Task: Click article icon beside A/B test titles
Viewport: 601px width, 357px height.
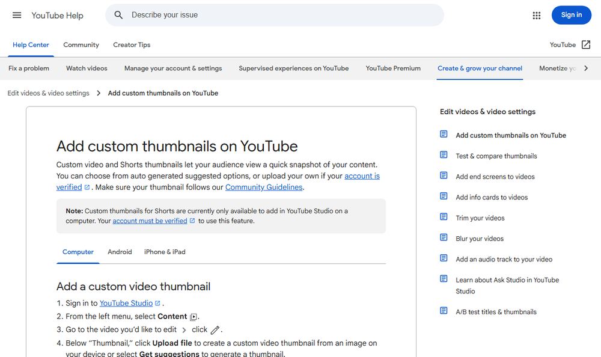Action: click(444, 311)
